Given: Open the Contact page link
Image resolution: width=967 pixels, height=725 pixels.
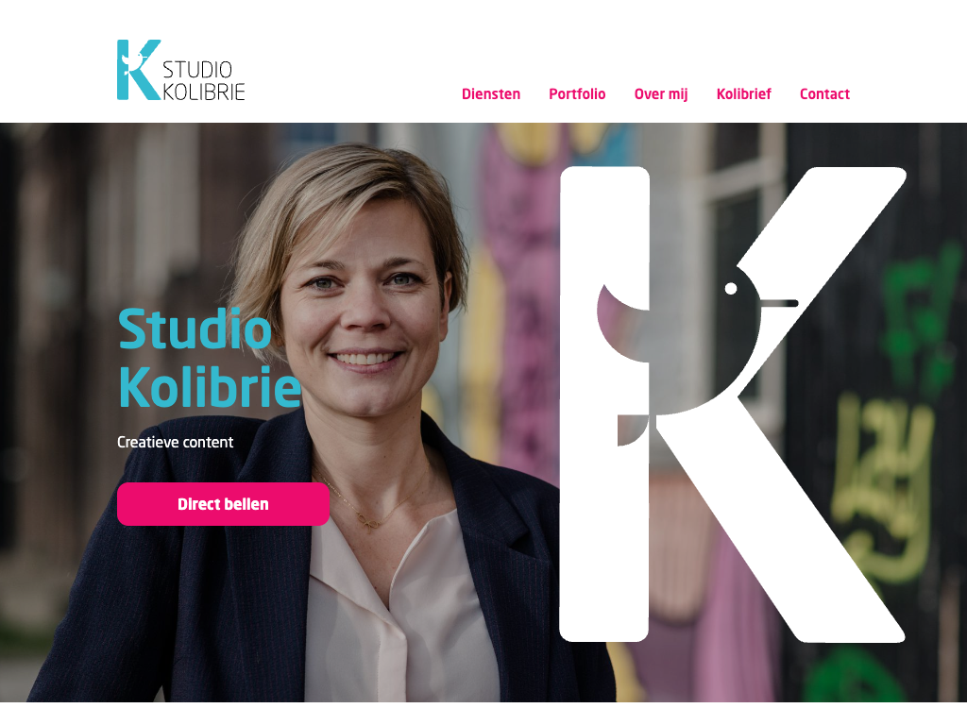Looking at the screenshot, I should click(x=824, y=93).
